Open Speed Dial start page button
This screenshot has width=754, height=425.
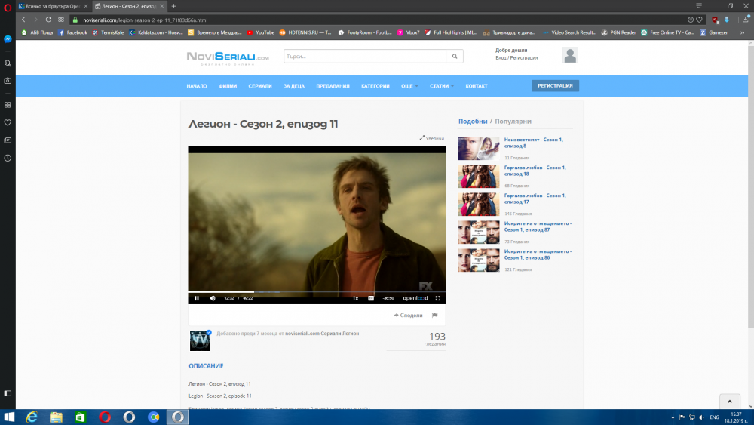tap(61, 20)
